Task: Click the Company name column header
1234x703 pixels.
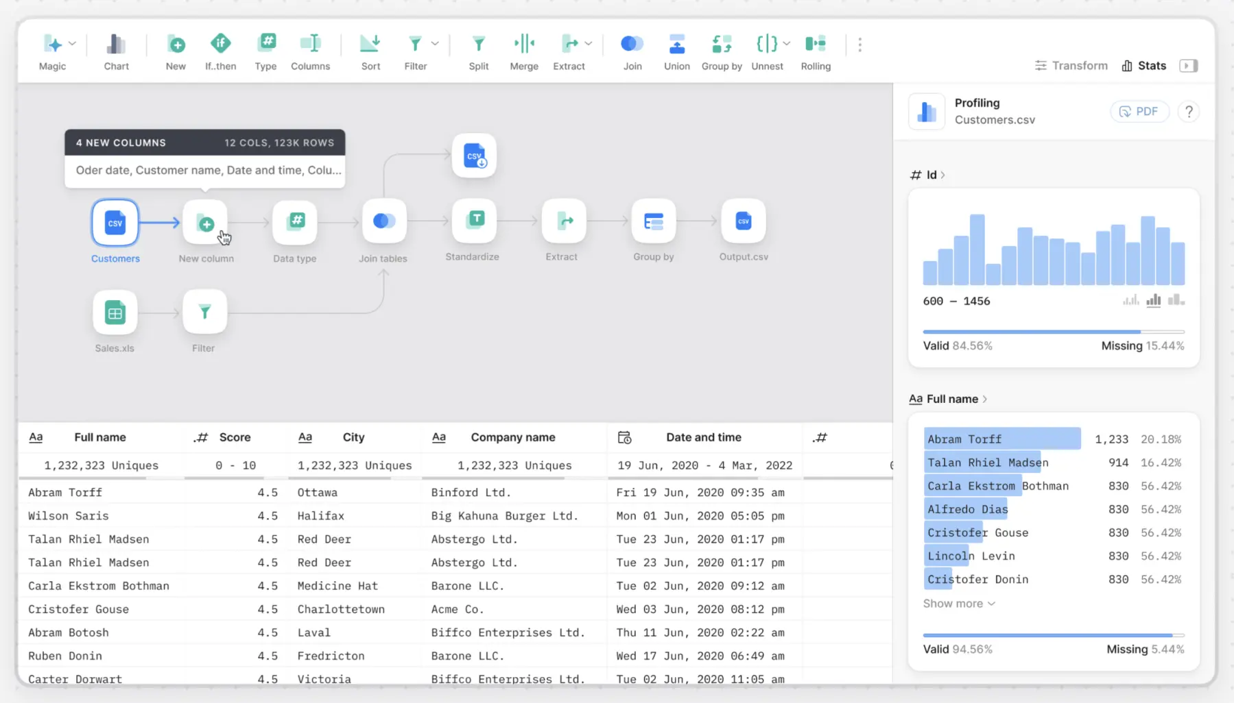Action: click(x=512, y=437)
